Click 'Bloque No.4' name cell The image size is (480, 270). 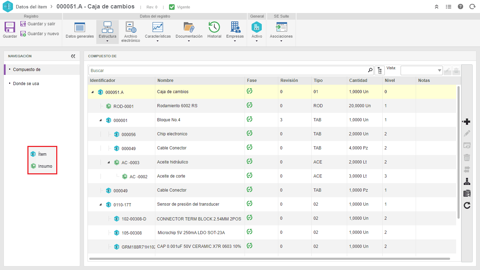coord(169,120)
